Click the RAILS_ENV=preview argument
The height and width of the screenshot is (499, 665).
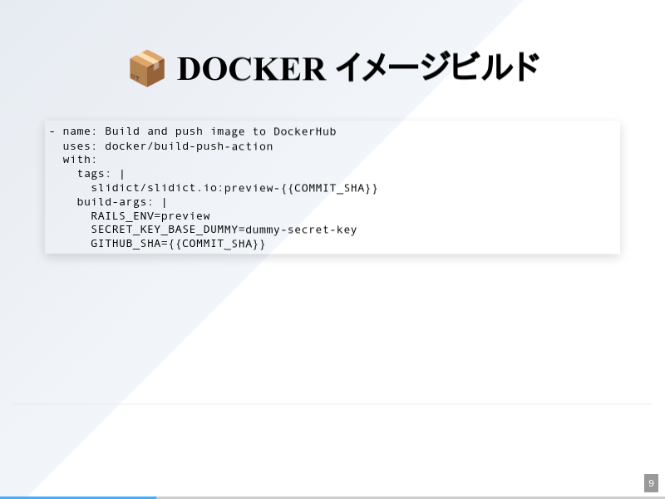(150, 215)
